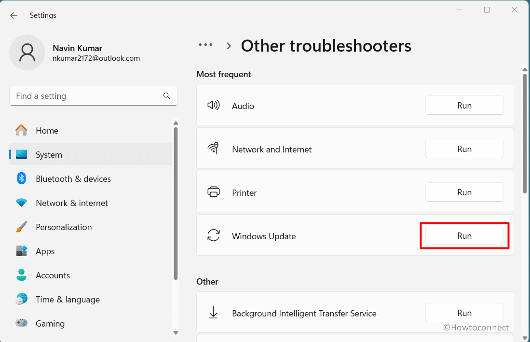530x342 pixels.
Task: Run the Audio troubleshooter
Action: (464, 106)
